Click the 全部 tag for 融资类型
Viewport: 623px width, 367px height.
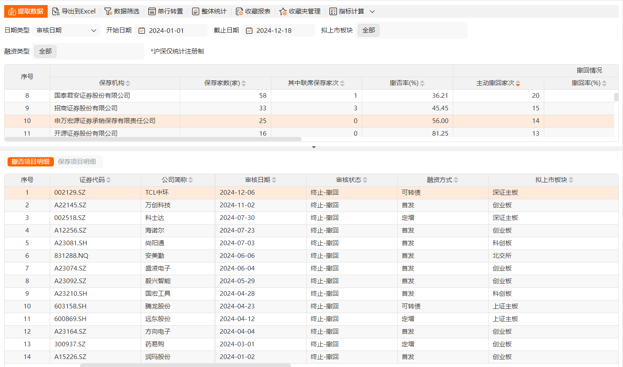click(x=45, y=51)
